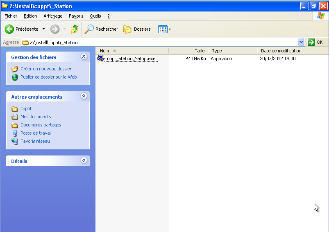
Task: Open the Fichier menu
Action: click(x=11, y=16)
